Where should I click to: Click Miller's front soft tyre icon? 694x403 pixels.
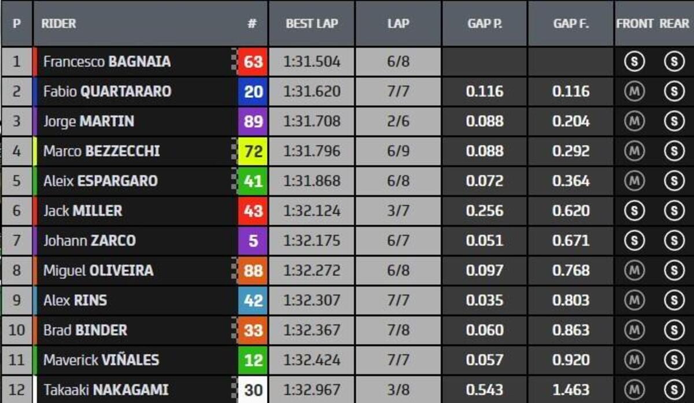634,211
